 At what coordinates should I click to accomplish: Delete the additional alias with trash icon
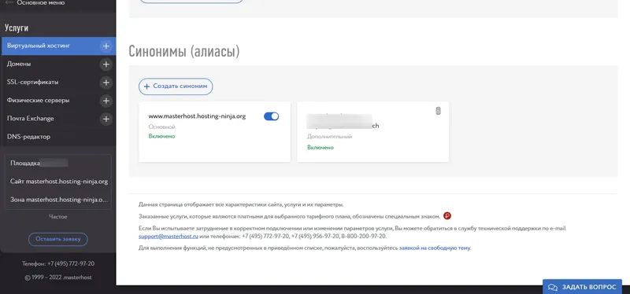(439, 111)
